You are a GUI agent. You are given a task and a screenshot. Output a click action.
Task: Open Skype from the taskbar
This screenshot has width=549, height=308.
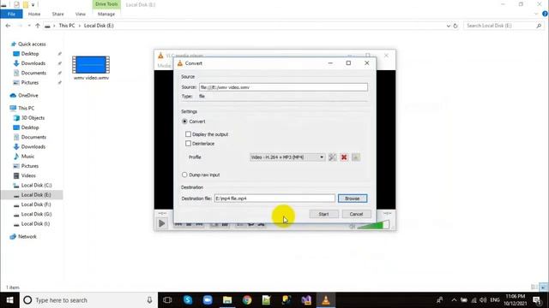[x=188, y=300]
